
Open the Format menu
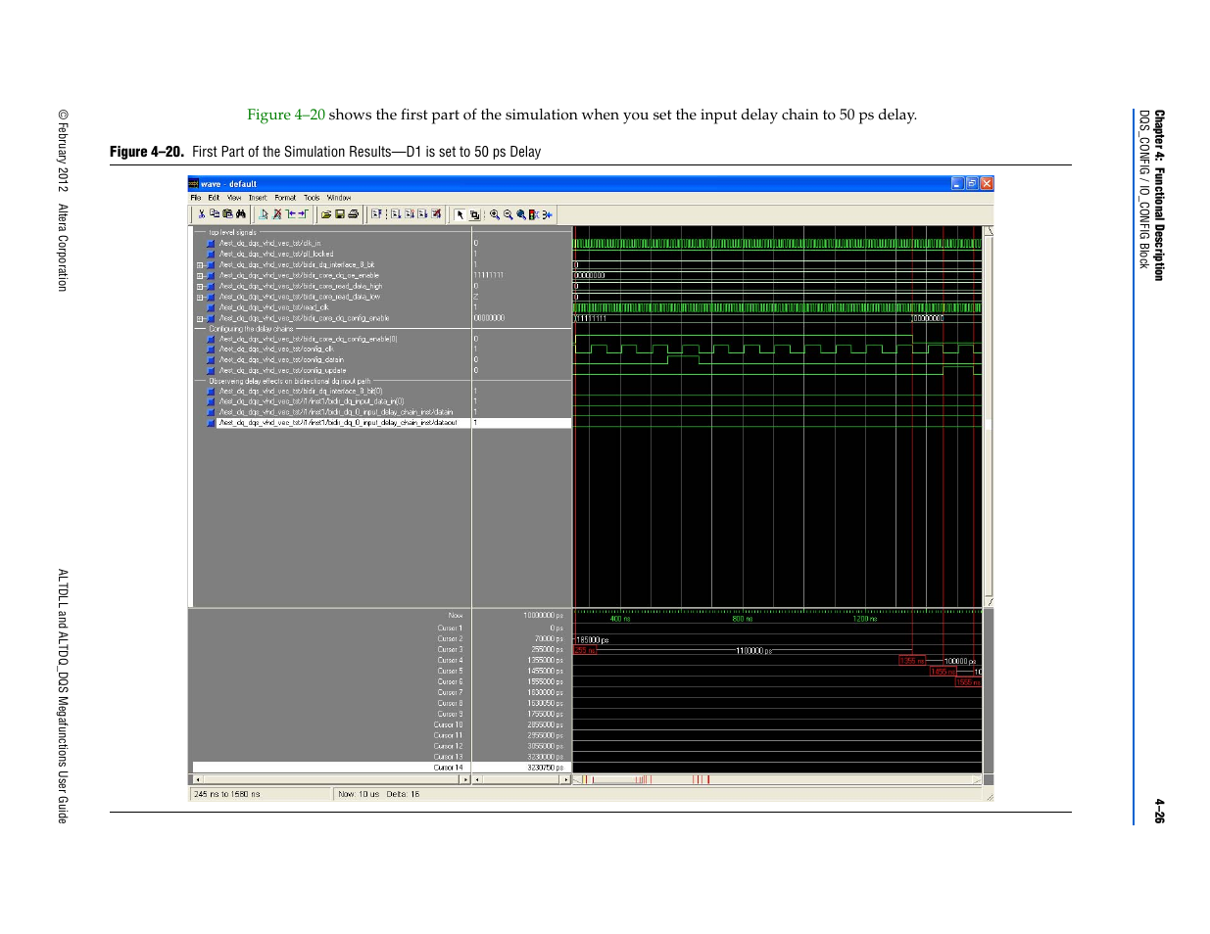coord(285,198)
